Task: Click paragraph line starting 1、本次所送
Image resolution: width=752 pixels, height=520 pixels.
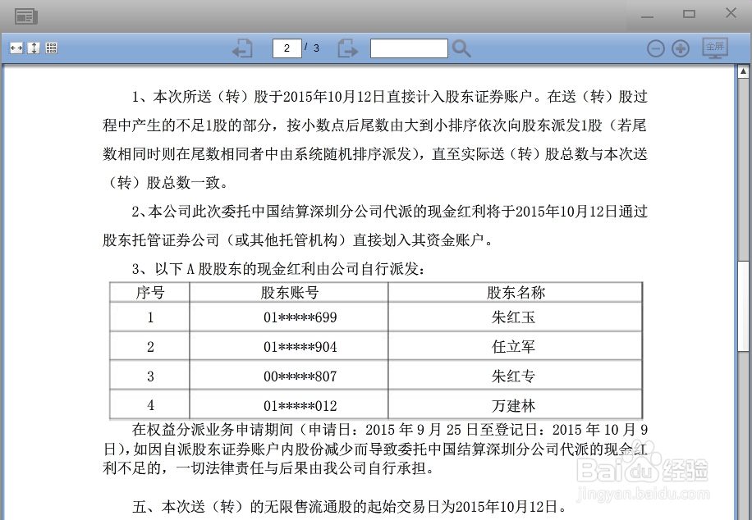Action: point(390,96)
